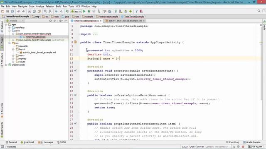Click the Save All toolbar icon
Image resolution: width=266 pixels, height=149 pixels.
tap(7, 11)
